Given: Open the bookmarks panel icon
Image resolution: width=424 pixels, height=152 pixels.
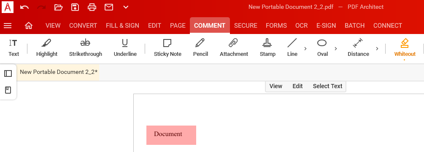Looking at the screenshot, I should tap(8, 90).
